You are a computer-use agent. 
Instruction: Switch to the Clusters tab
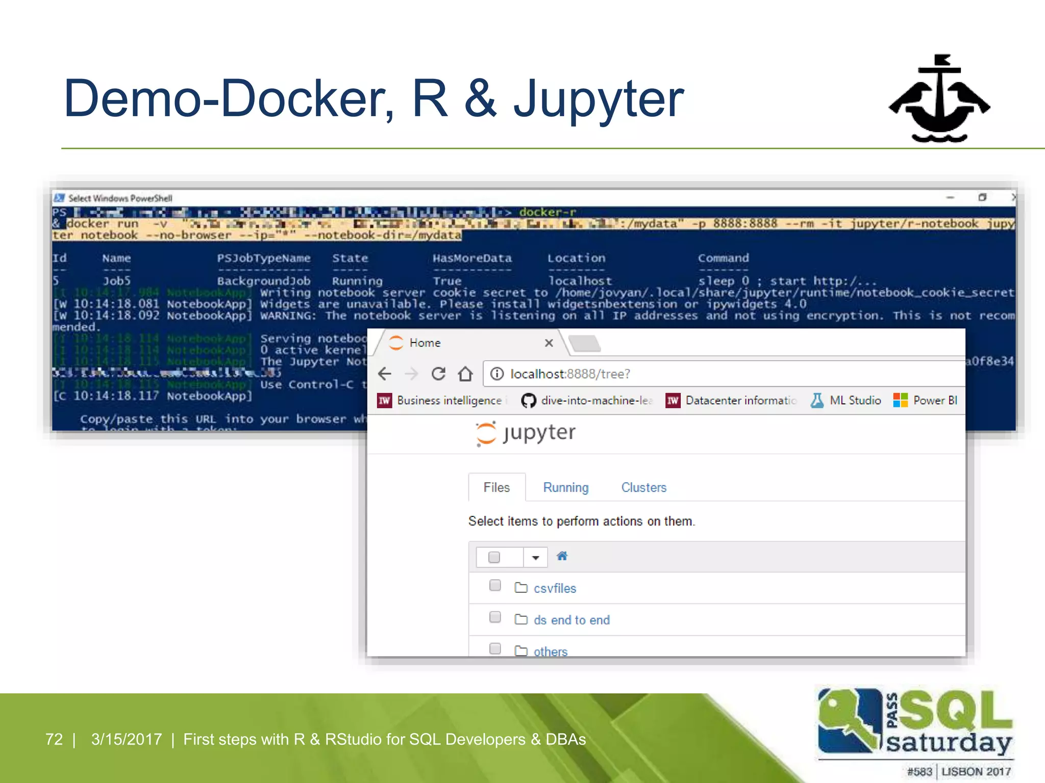[x=644, y=487]
